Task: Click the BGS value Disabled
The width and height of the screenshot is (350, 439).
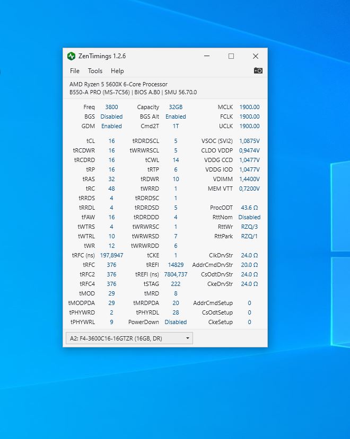Action: (111, 117)
